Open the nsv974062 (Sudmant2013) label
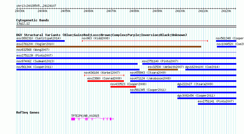Viewport: 244px width, 134px height. tap(35, 61)
